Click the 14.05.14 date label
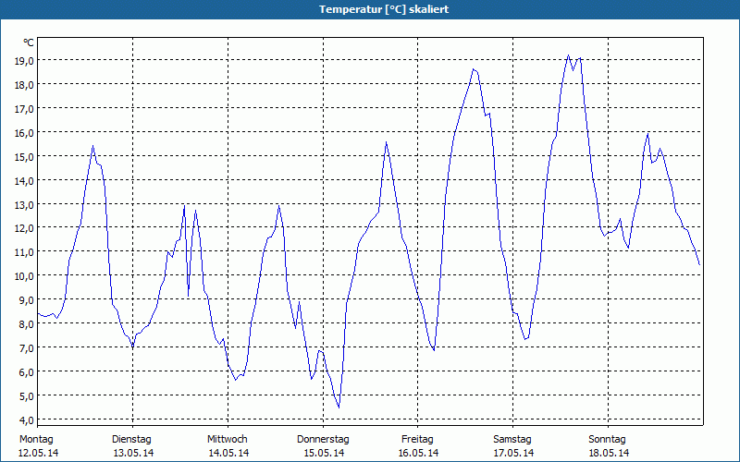This screenshot has height=462, width=740. pos(228,453)
